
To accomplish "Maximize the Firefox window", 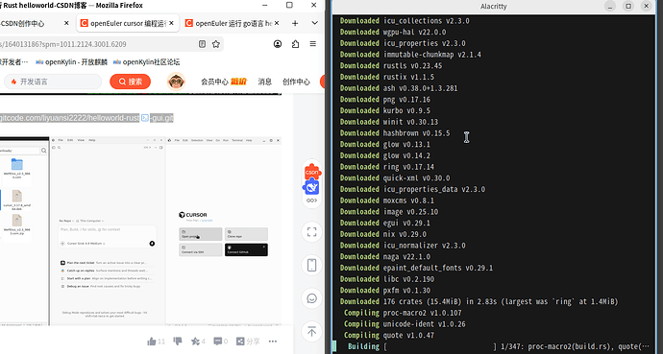I will coord(289,5).
